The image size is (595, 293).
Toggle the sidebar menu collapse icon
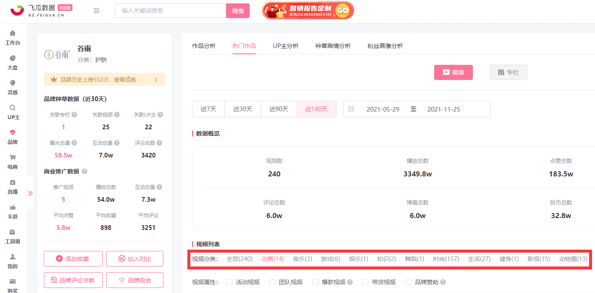(96, 11)
